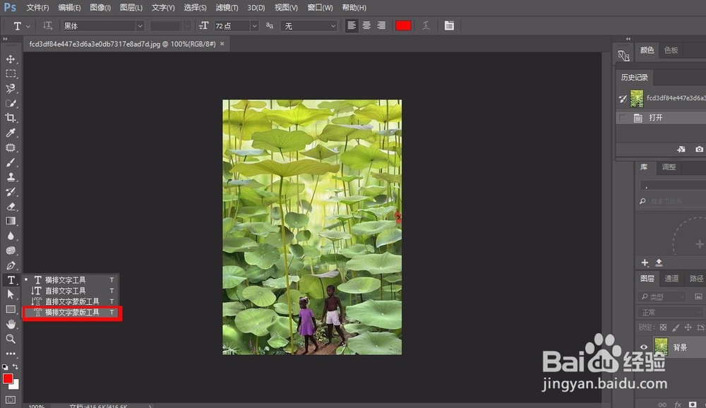706x408 pixels.
Task: Click the red text color swatch
Action: tap(403, 25)
